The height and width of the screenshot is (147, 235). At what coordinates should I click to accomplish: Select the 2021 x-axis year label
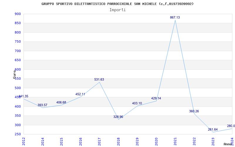pos(175,141)
